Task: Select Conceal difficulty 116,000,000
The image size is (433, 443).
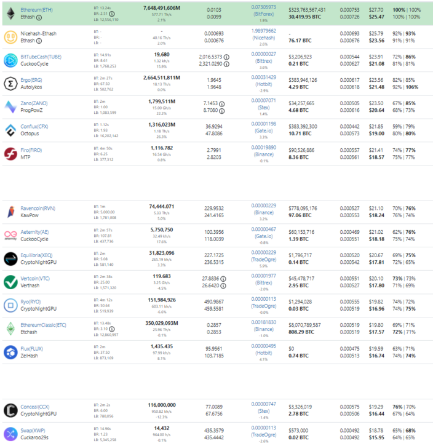Action: tap(162, 405)
